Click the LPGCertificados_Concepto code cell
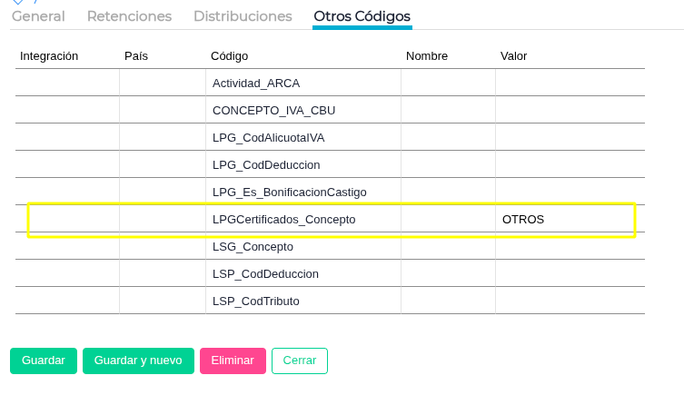Screen dimensions: 684x405 [x=303, y=219]
